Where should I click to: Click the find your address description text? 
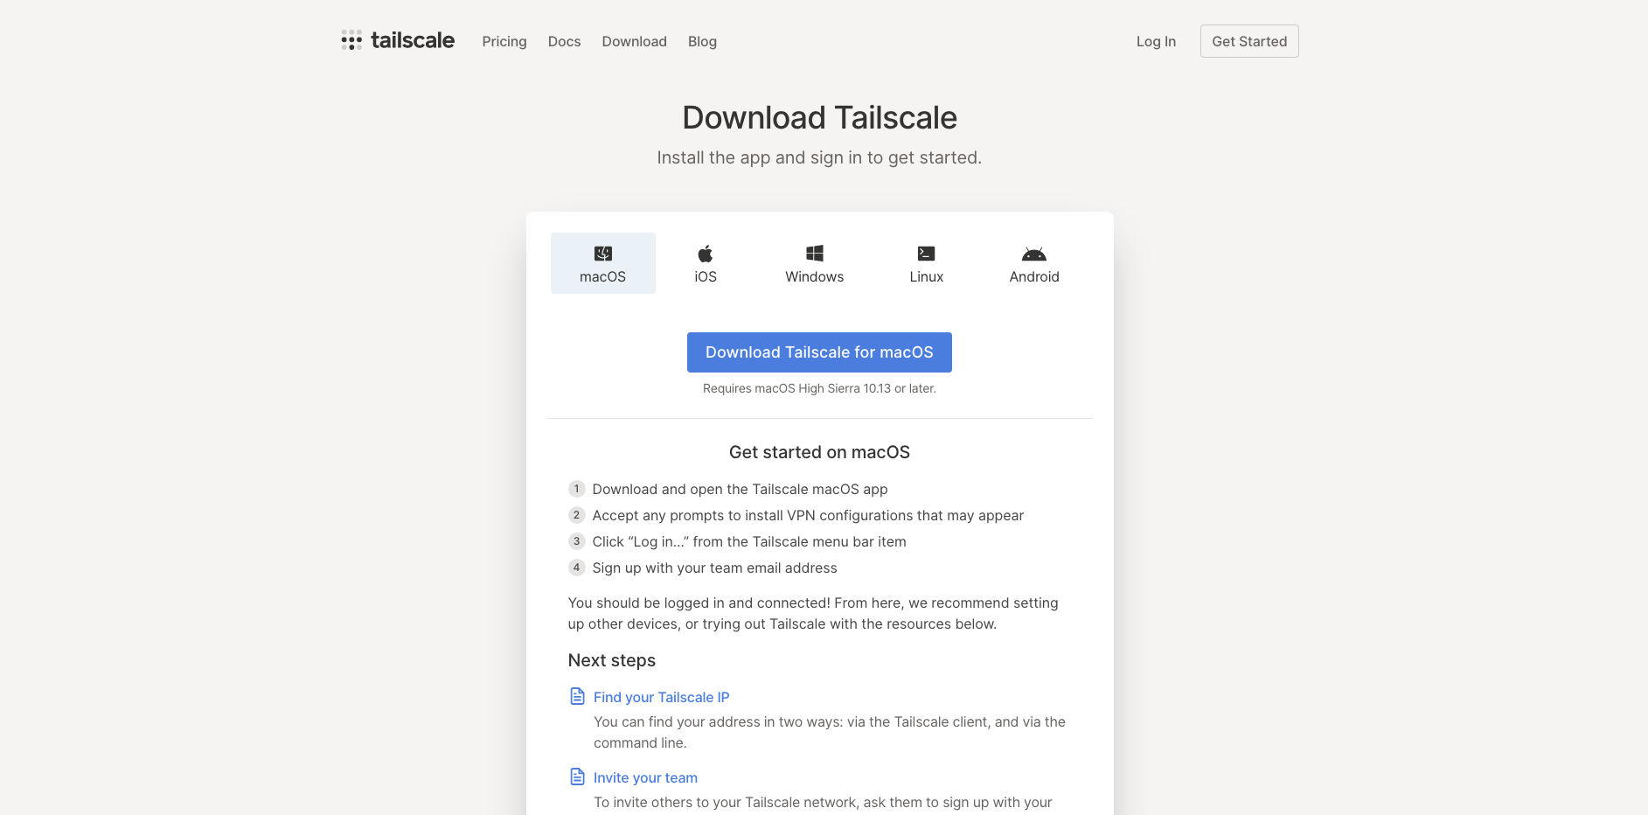[830, 732]
